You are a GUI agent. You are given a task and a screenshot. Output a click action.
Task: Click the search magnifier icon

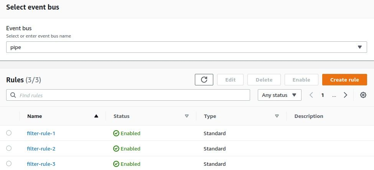click(x=13, y=95)
